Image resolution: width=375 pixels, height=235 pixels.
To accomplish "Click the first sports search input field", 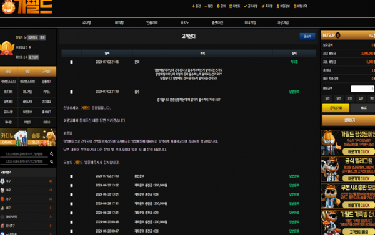I will 24,154.
